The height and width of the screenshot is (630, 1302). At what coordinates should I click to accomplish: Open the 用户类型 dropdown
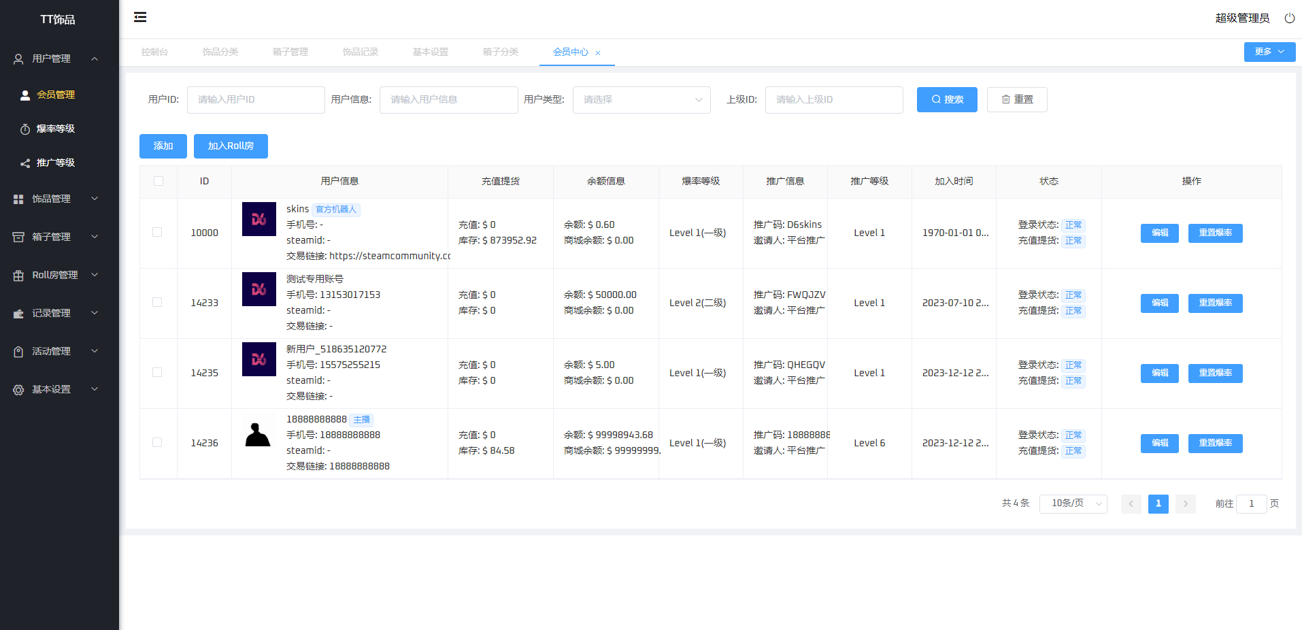click(x=641, y=99)
